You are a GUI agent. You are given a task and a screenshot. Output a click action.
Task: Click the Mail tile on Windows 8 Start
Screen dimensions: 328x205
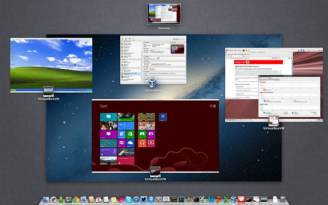tap(108, 117)
